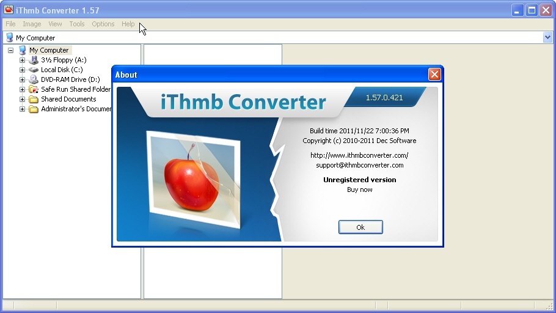Expand the Shared Documents node
The width and height of the screenshot is (556, 313).
pos(23,99)
